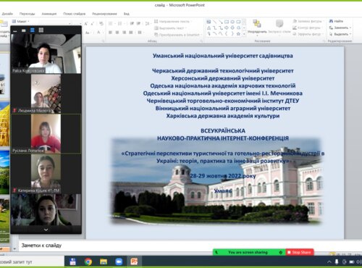Image resolution: width=362 pixels, height=268 pixels.
Task: Click the Найти find button
Action: point(336,21)
